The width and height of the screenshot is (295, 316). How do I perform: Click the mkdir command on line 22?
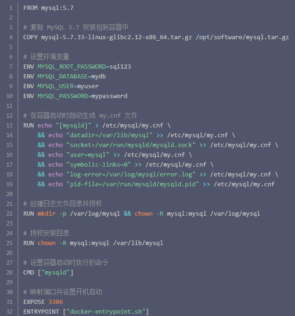tap(47, 214)
